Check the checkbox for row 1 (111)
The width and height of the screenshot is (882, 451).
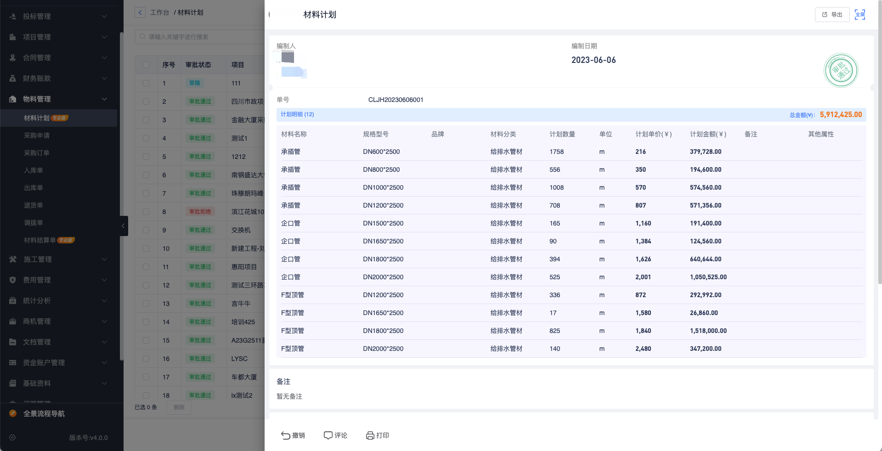point(146,83)
